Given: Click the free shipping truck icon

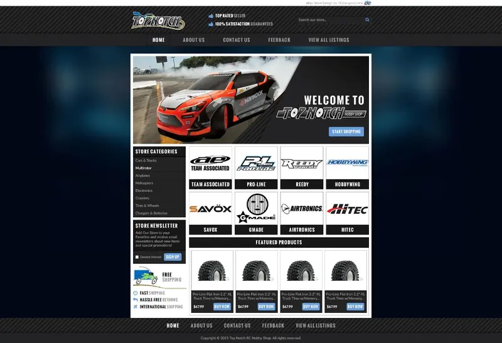Looking at the screenshot, I should coord(146,276).
